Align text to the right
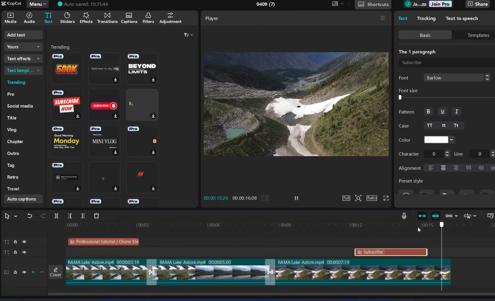495x301 pixels. [456, 168]
